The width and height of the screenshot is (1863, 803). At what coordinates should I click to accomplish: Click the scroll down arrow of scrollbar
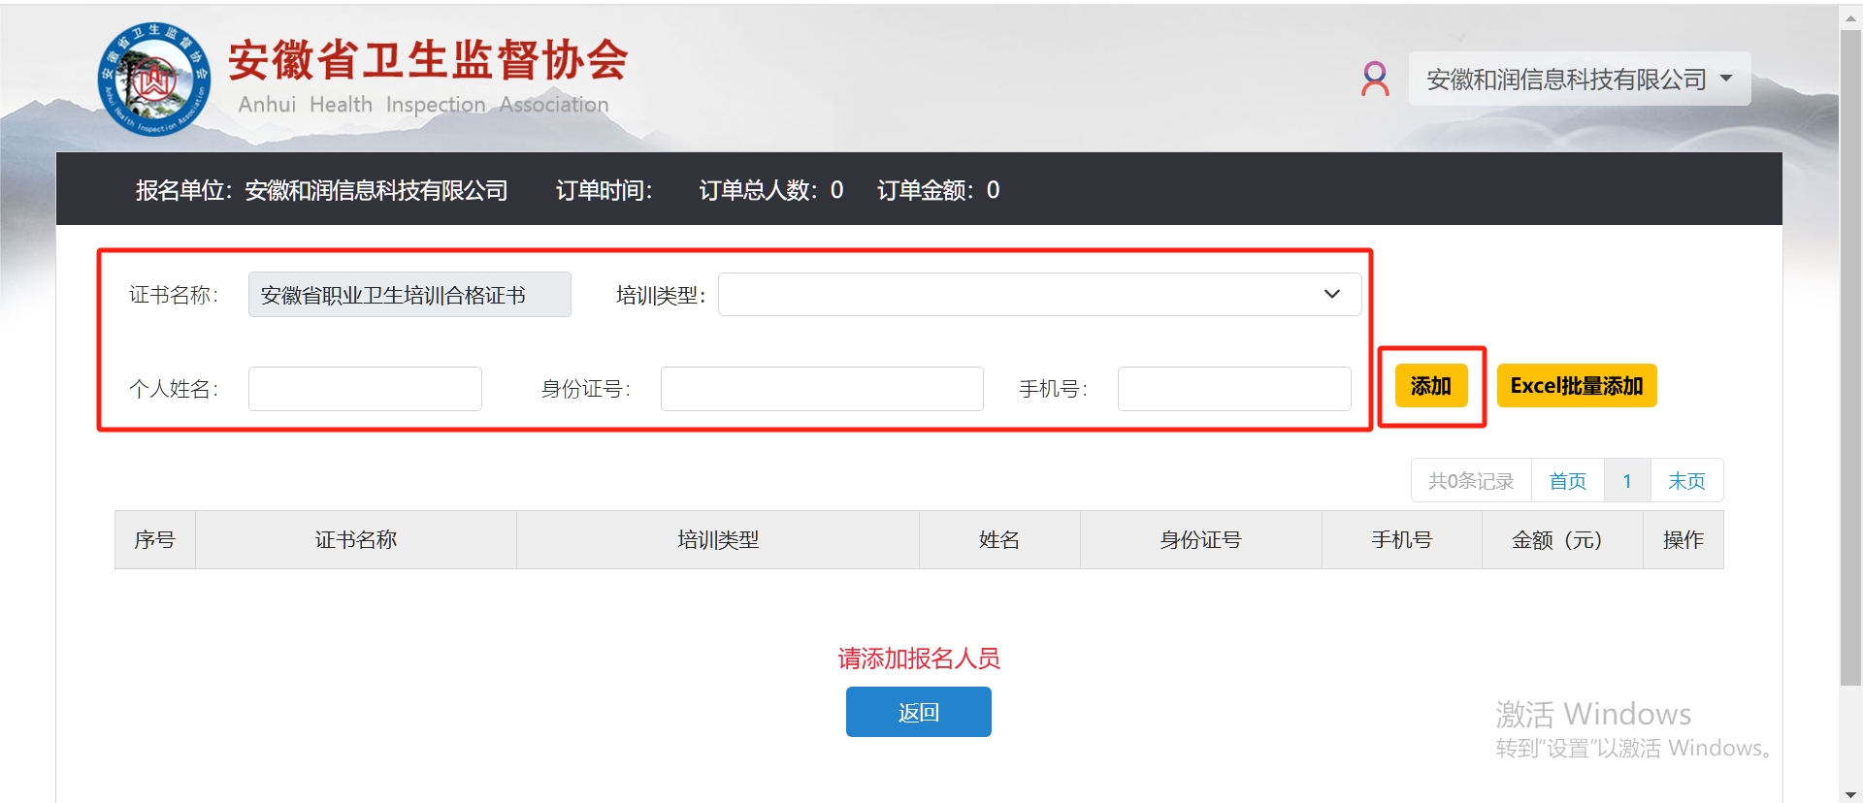pos(1850,794)
